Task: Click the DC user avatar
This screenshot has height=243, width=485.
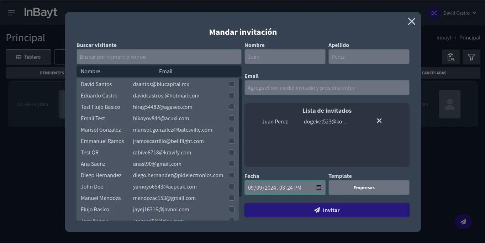Action: [x=434, y=13]
